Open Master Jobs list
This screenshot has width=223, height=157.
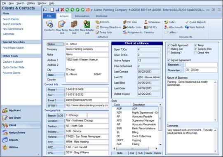132,27
